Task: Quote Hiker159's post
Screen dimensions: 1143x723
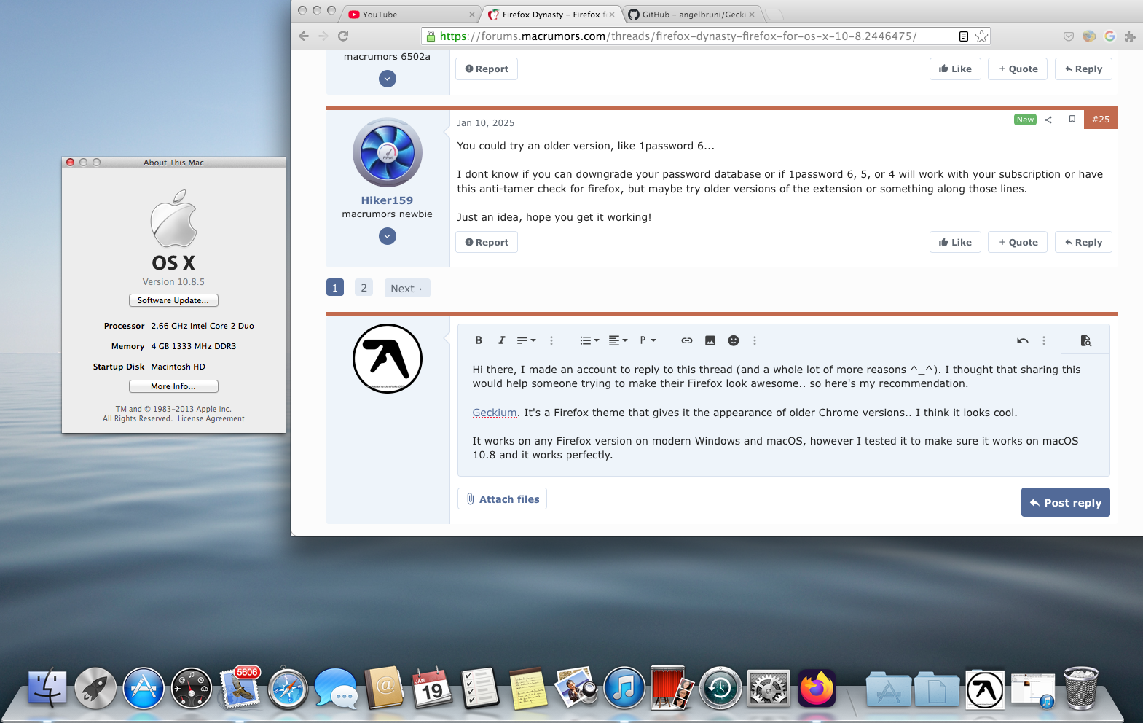Action: 1018,243
